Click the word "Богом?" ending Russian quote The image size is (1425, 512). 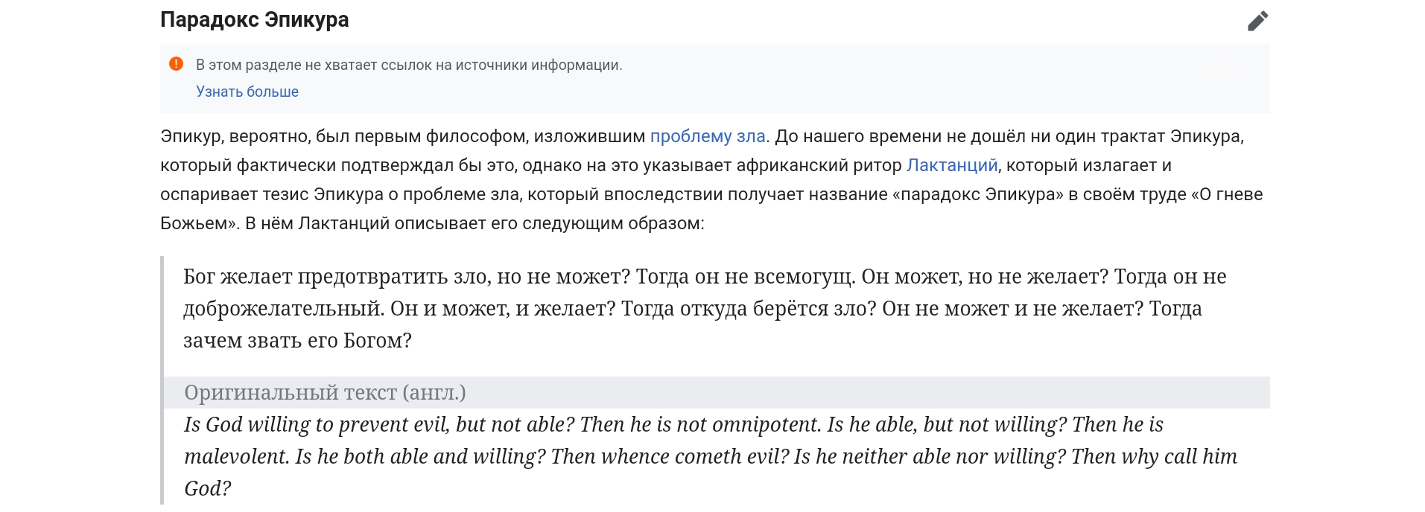377,341
